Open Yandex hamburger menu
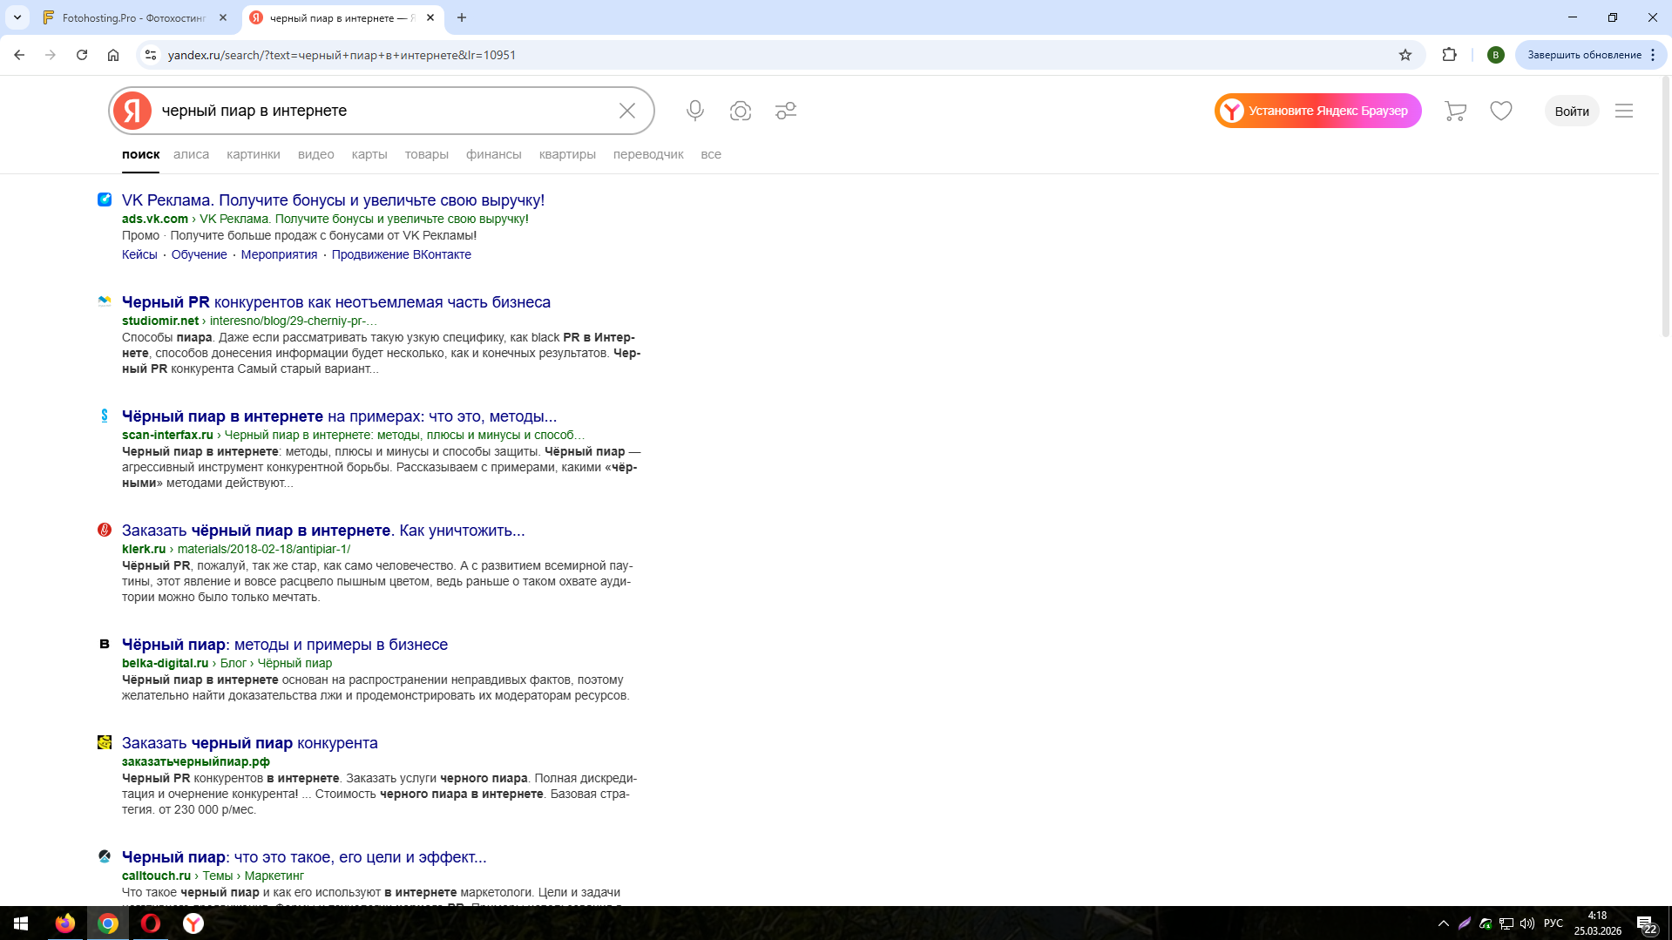 [1623, 111]
